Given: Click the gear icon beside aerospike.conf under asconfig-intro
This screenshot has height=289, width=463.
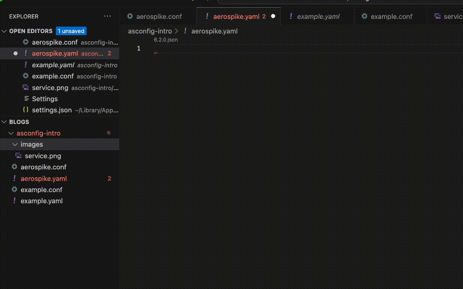Looking at the screenshot, I should click(x=15, y=167).
